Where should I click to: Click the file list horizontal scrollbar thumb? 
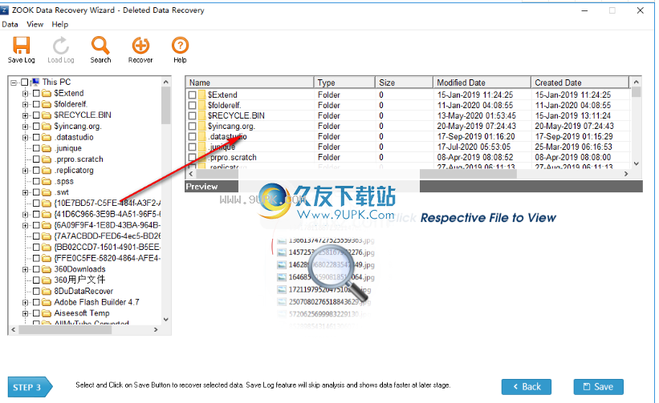pyautogui.click(x=468, y=174)
